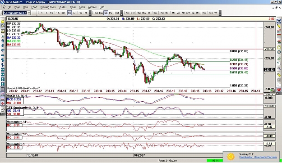282x163 pixels.
Task: Switch to Daily interval (D)
Action: (x=74, y=13)
